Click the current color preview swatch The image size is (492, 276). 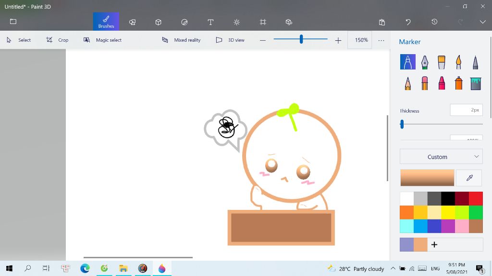[x=427, y=178]
